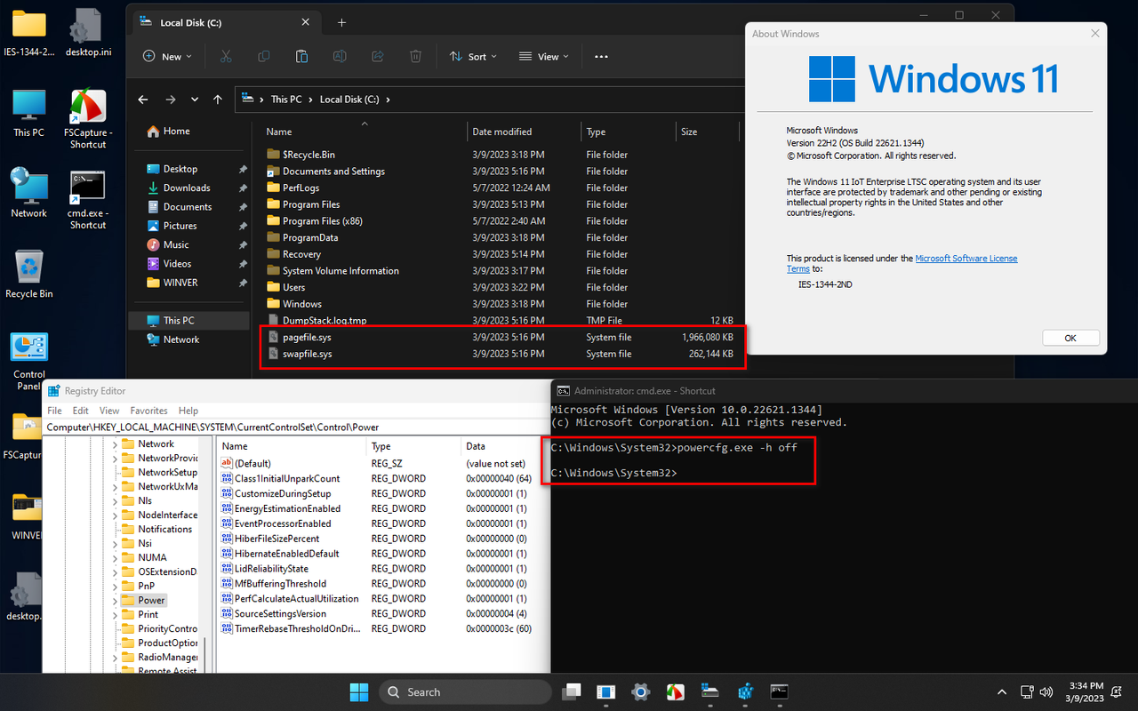Show hidden icons in the system tray

pyautogui.click(x=1002, y=691)
